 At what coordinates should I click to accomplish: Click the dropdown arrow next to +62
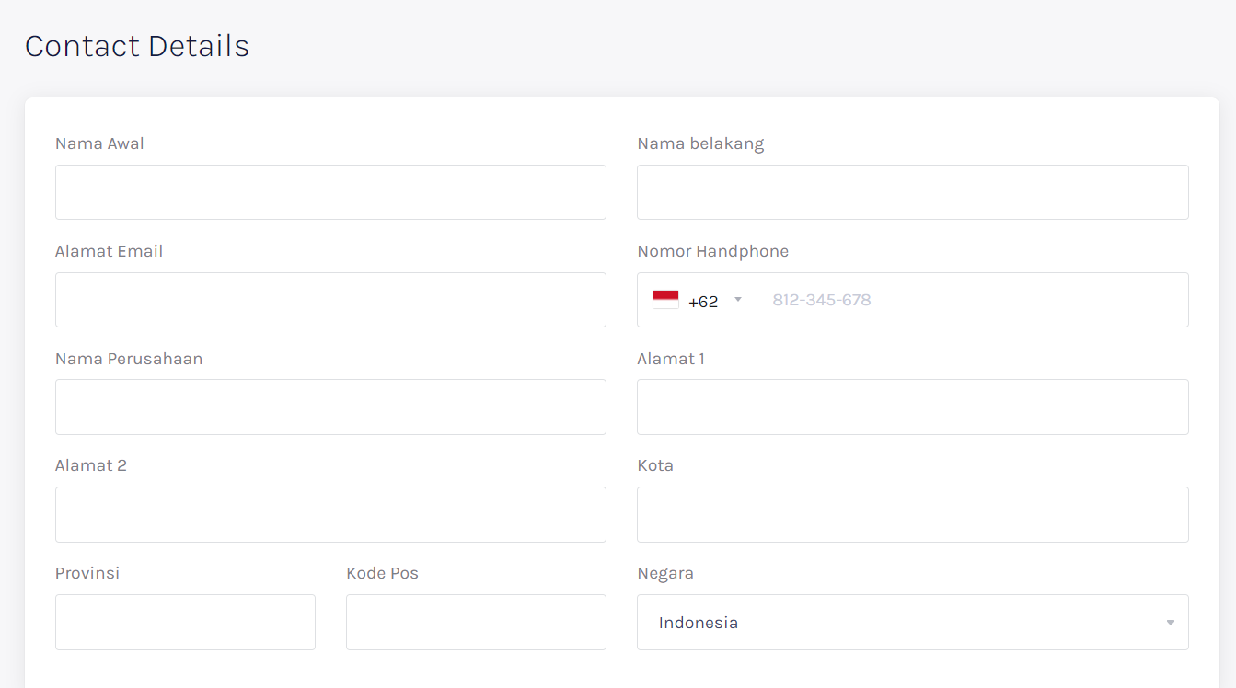pos(737,299)
